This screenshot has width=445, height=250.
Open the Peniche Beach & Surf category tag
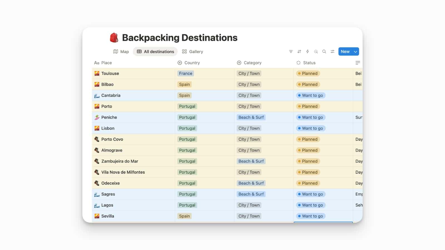pos(251,117)
